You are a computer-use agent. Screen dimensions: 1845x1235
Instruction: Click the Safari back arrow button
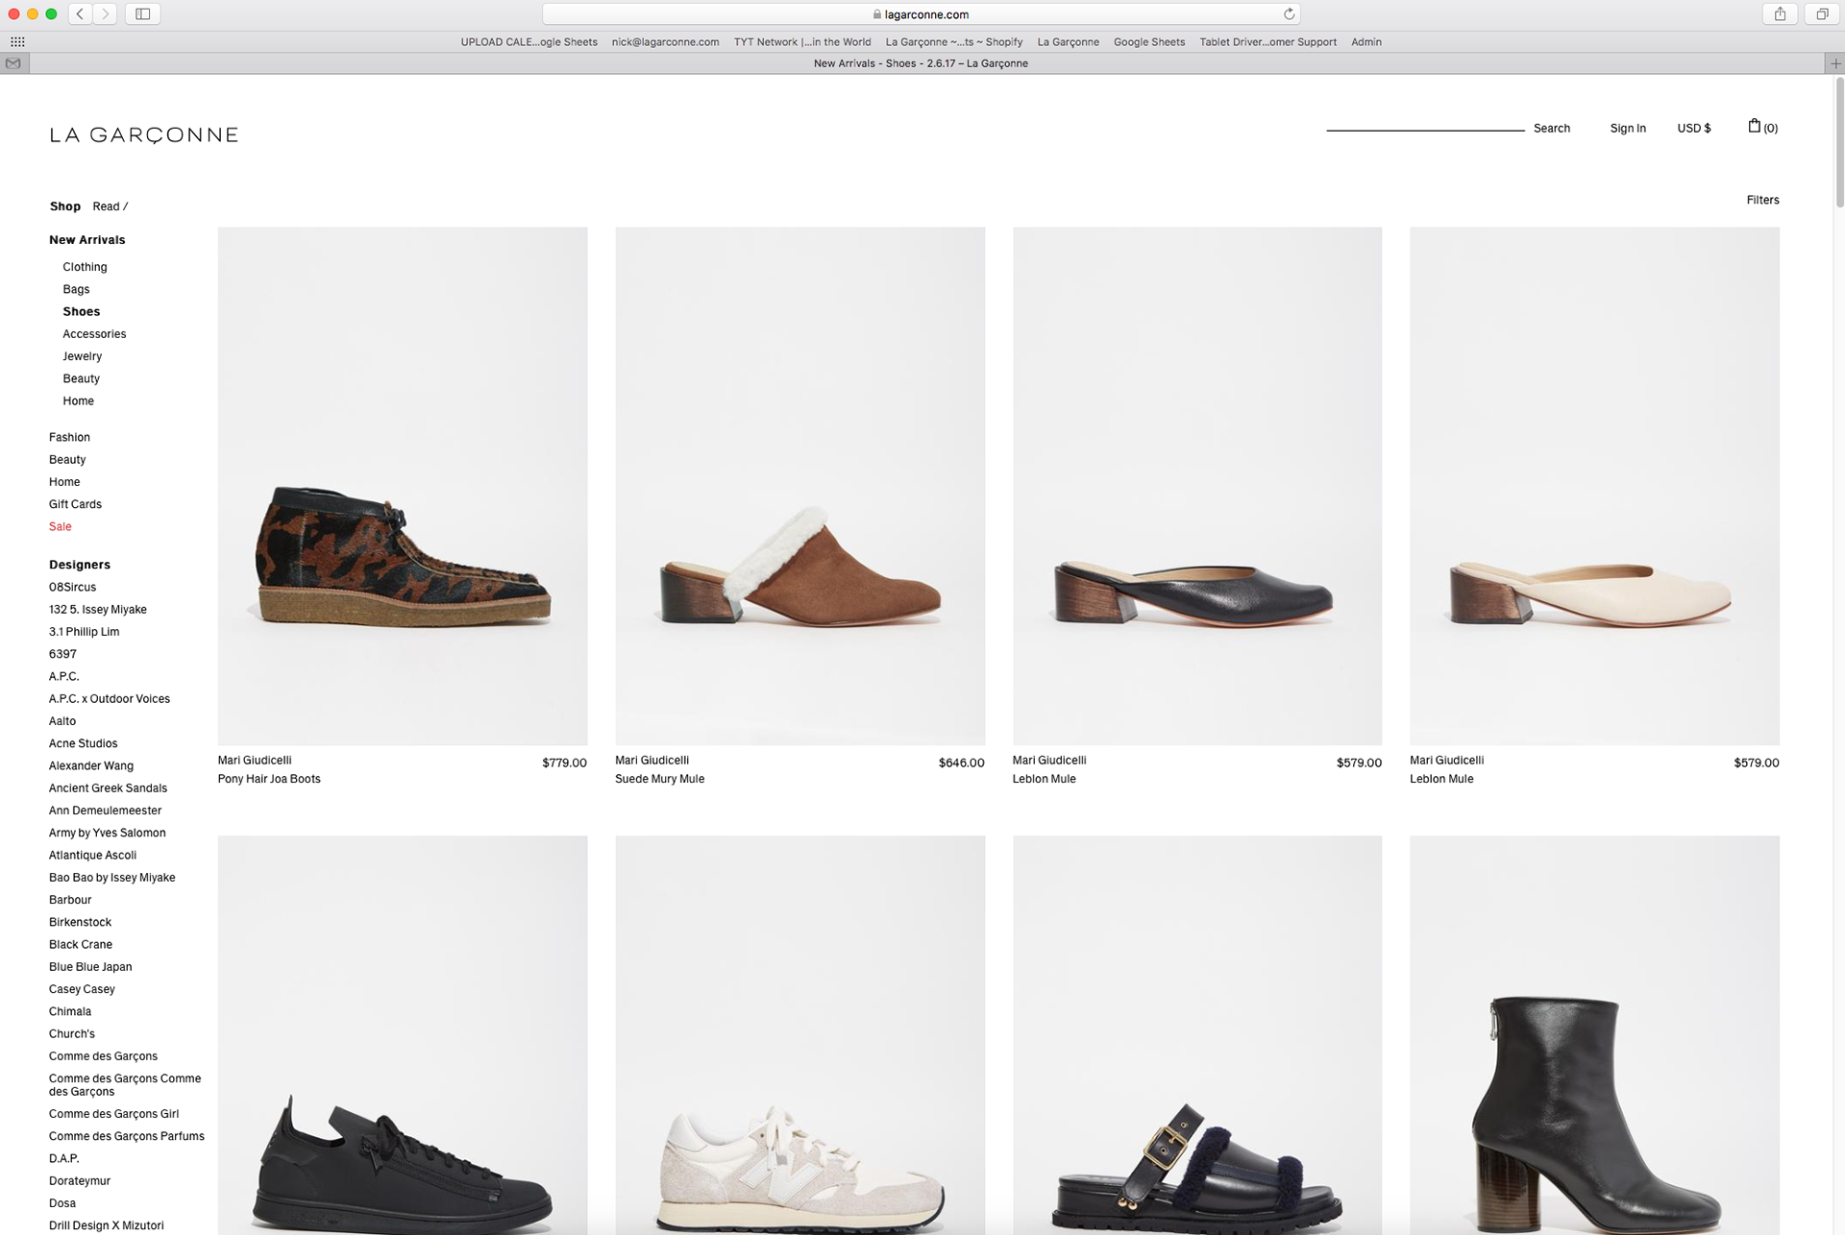[81, 13]
